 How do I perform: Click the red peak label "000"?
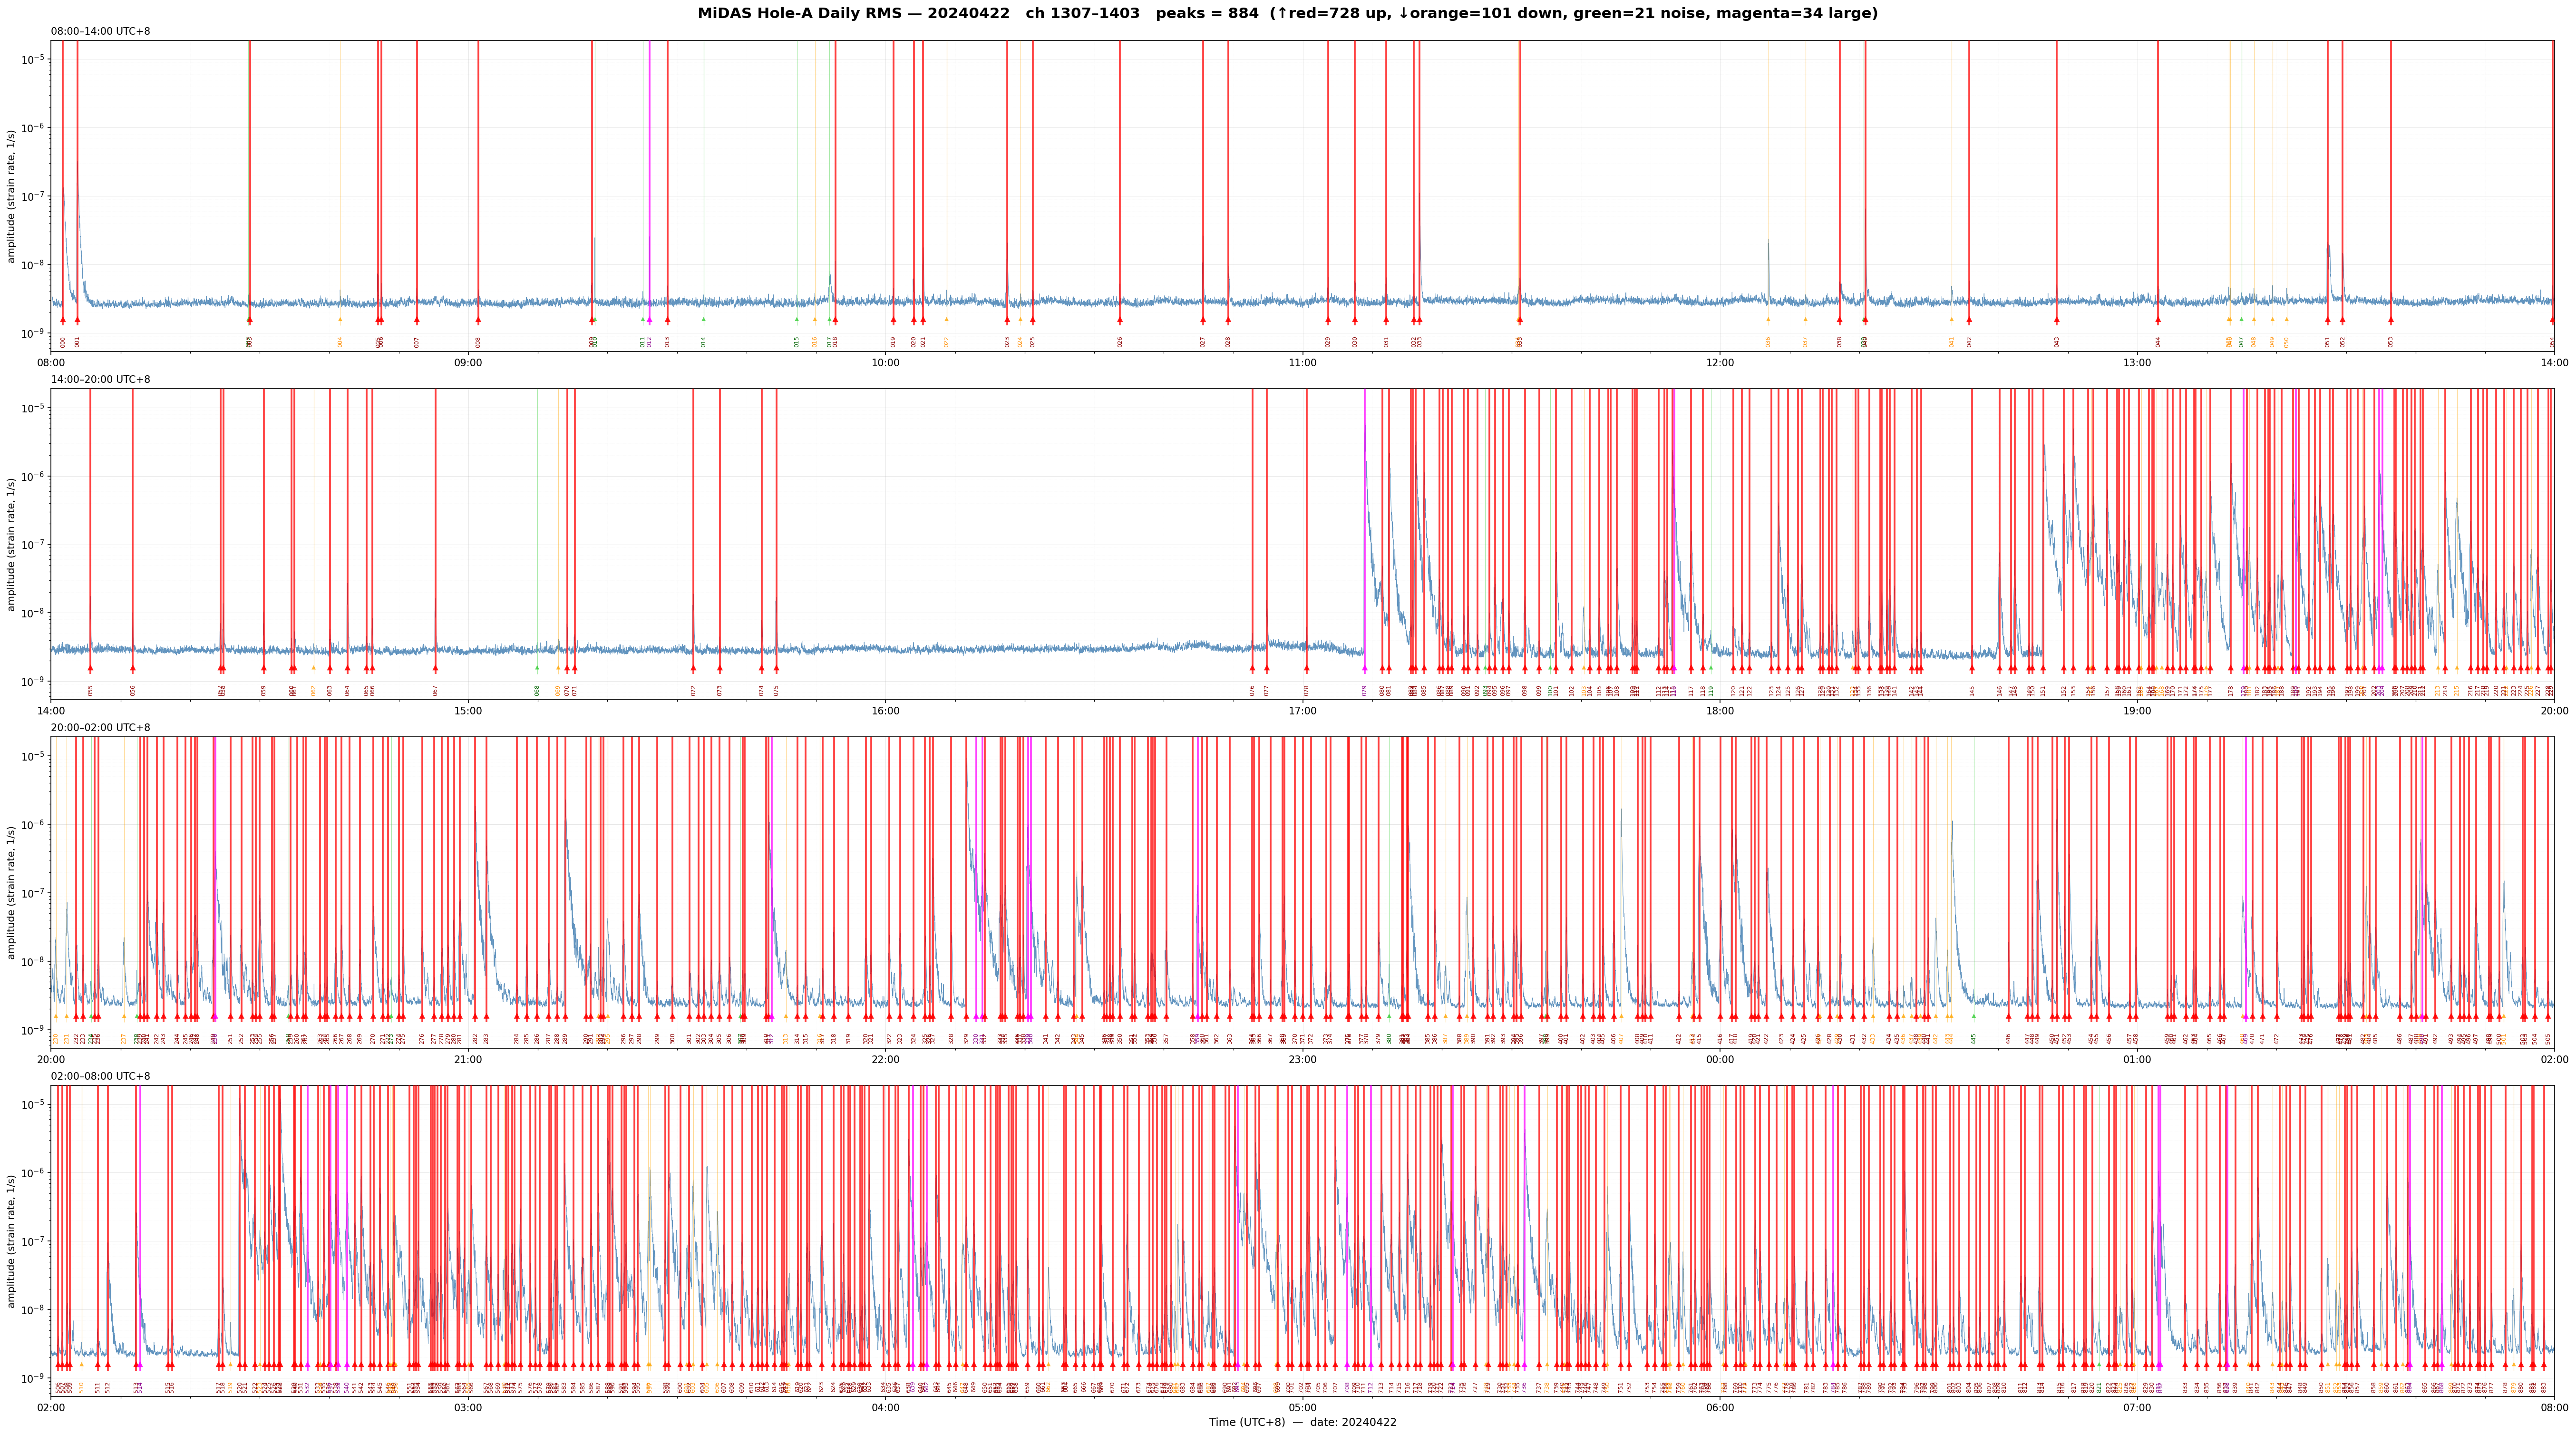coord(63,342)
